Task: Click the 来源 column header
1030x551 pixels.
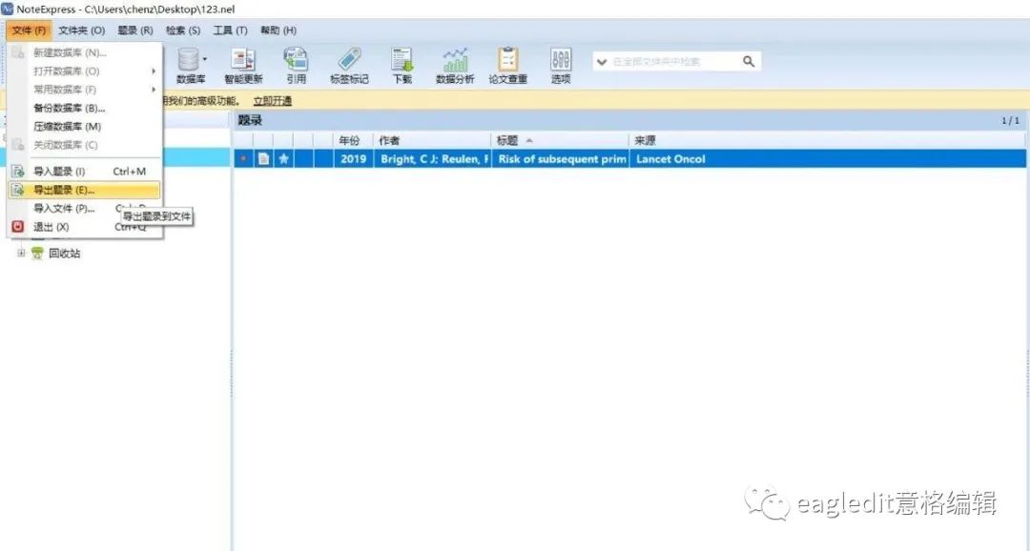Action: coord(827,140)
